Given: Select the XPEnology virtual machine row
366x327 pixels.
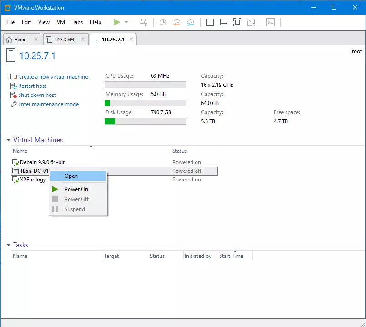Looking at the screenshot, I should 33,180.
